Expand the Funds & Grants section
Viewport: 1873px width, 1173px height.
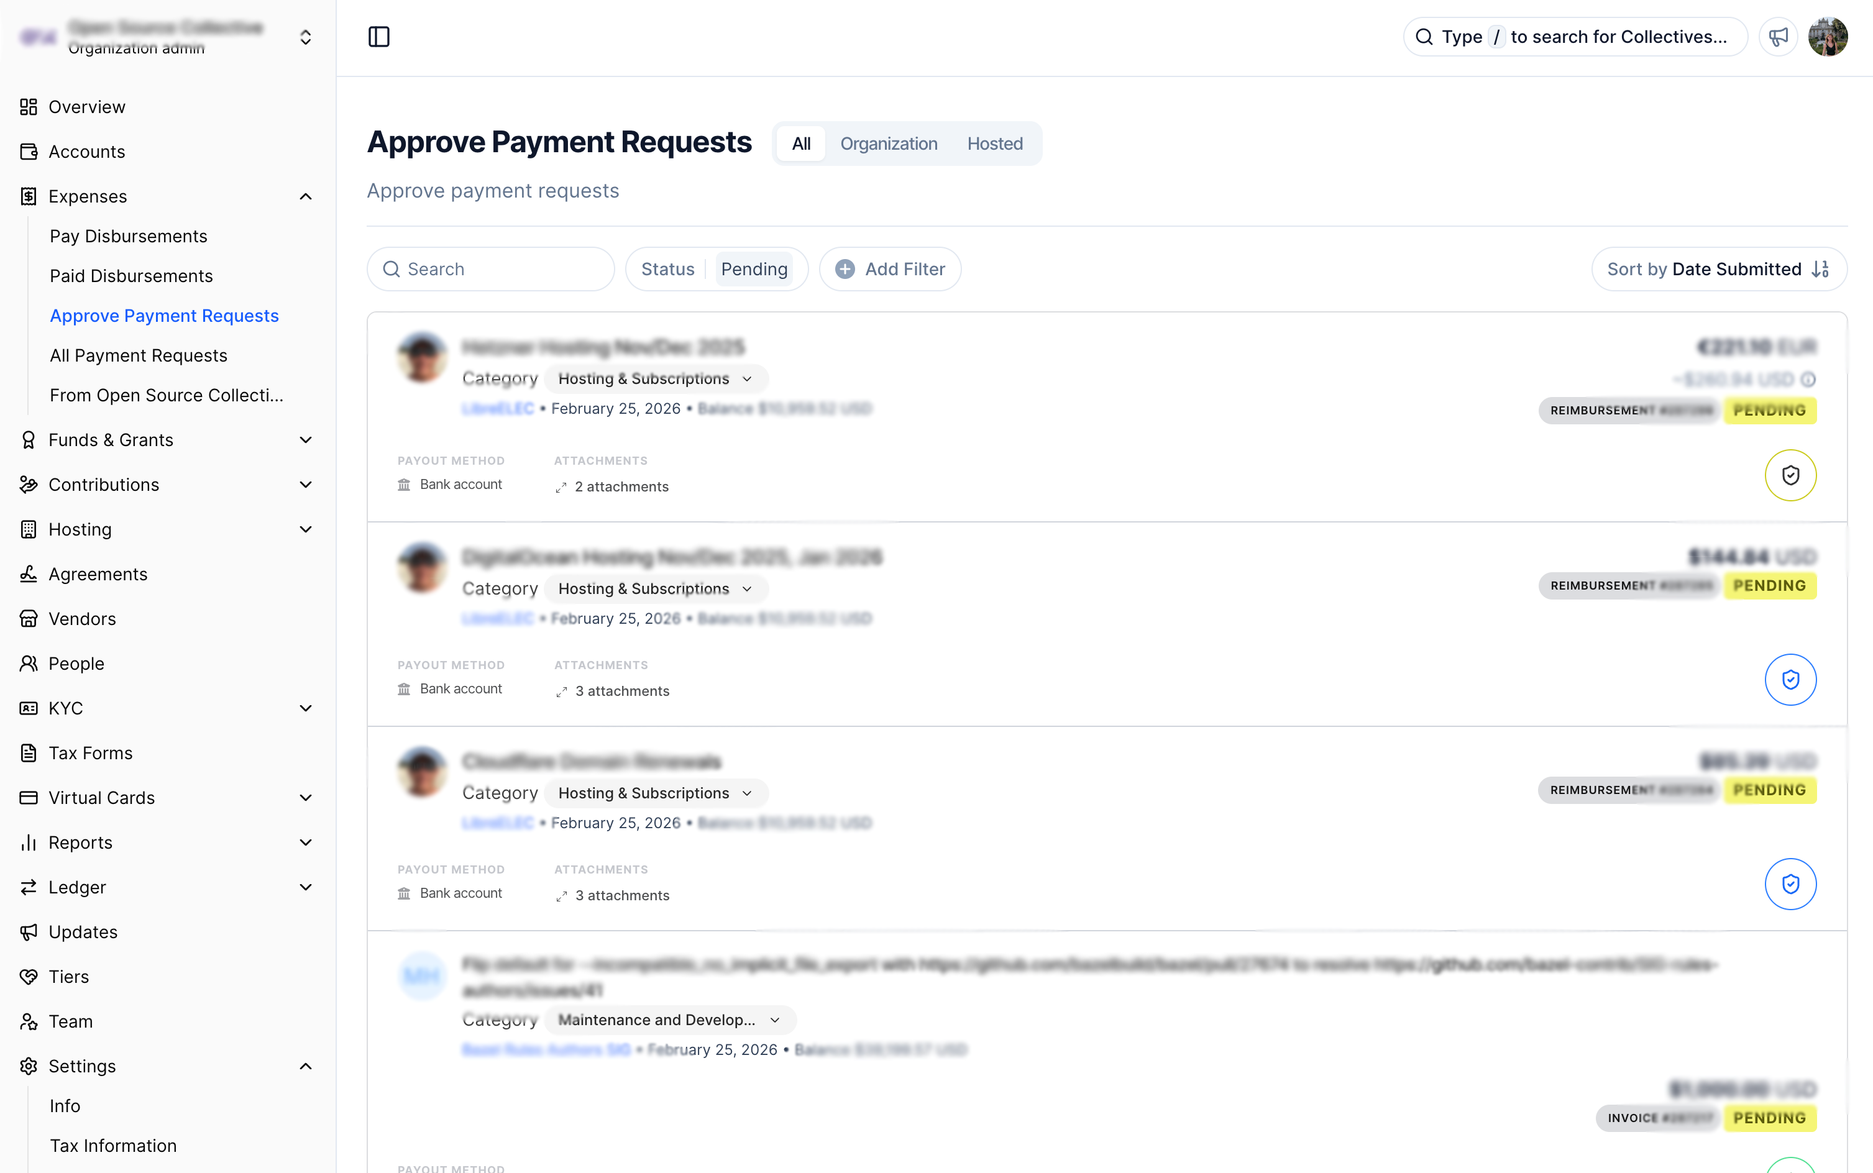tap(306, 440)
